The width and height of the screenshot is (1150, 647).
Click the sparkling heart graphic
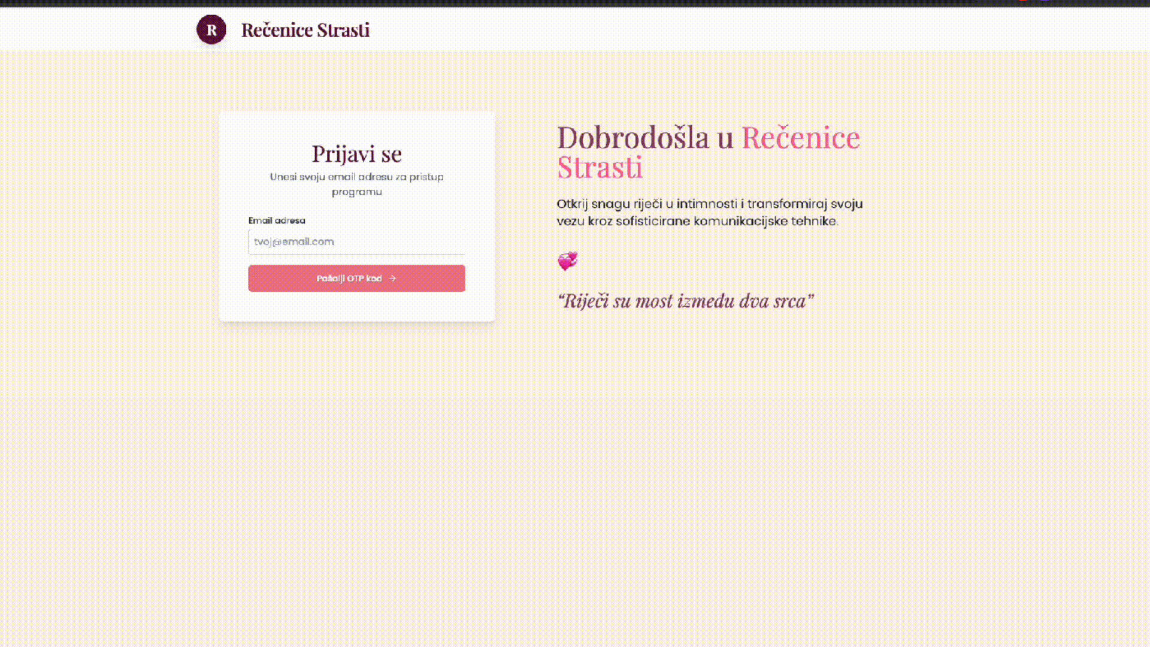pyautogui.click(x=567, y=261)
